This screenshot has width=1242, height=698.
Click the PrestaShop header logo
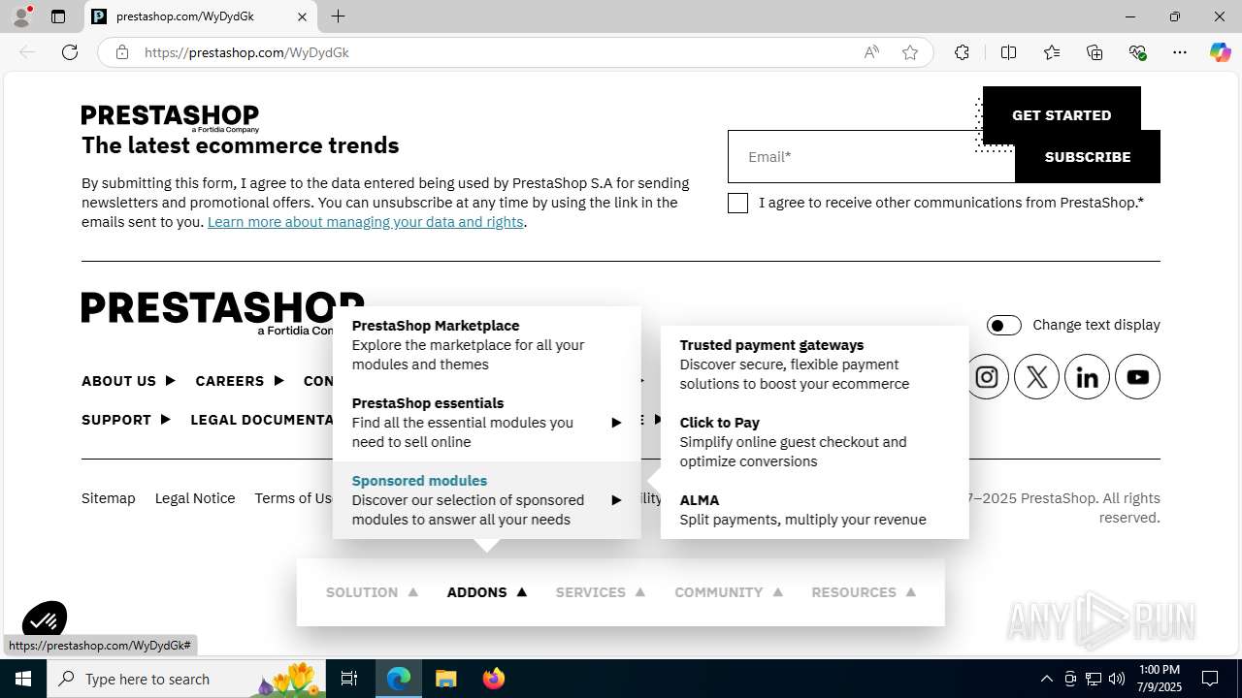[x=170, y=117]
